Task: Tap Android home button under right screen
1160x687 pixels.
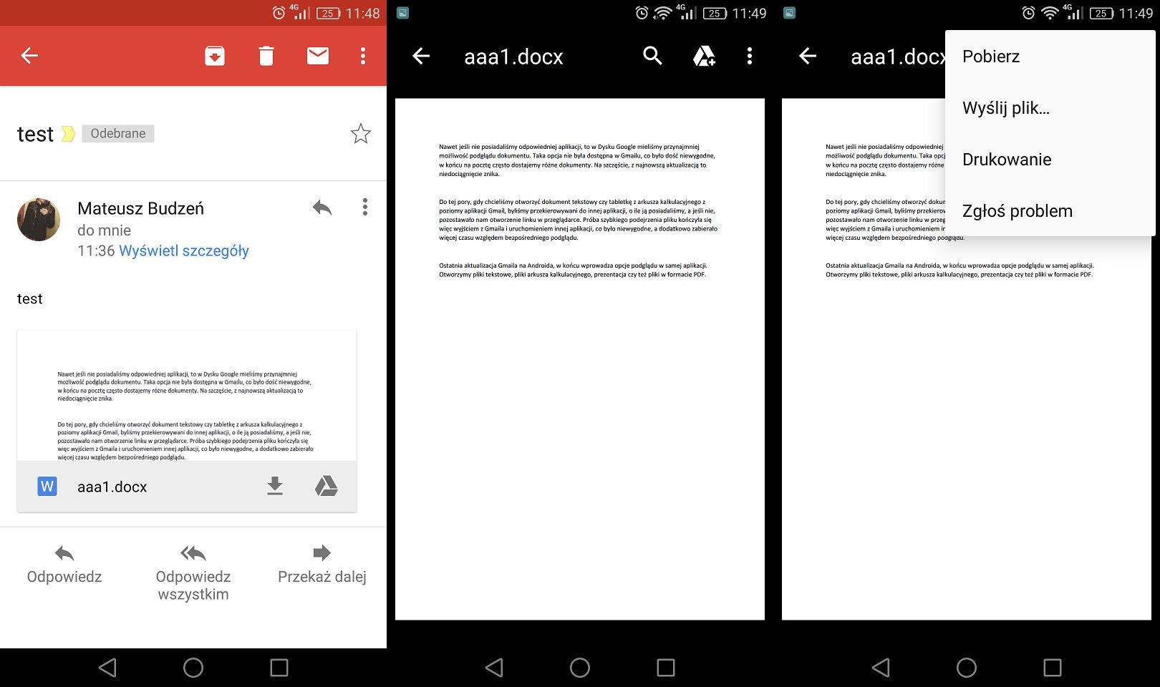Action: click(x=967, y=668)
